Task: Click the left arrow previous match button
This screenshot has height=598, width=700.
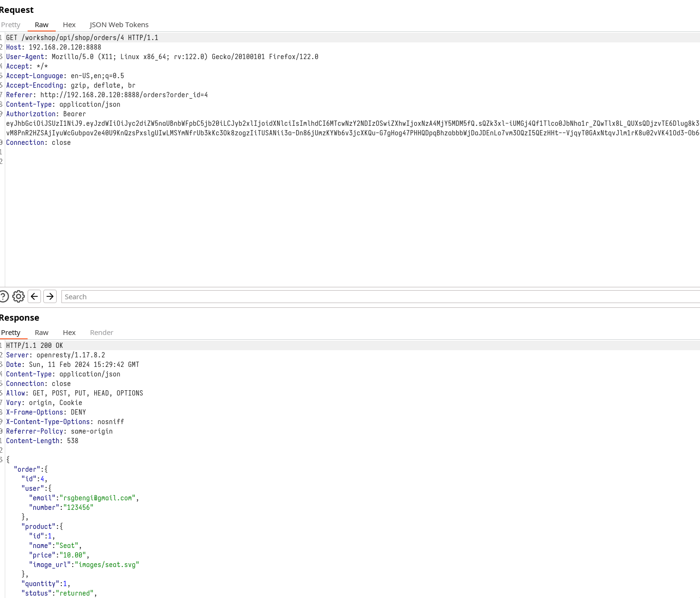Action: point(34,296)
